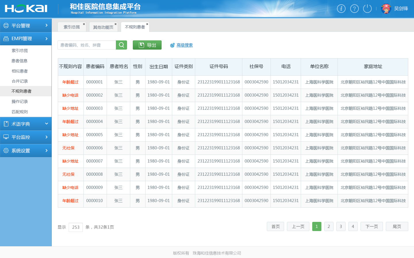The image size is (414, 258).
Task: Jump to 尾页 last page
Action: coord(397,226)
